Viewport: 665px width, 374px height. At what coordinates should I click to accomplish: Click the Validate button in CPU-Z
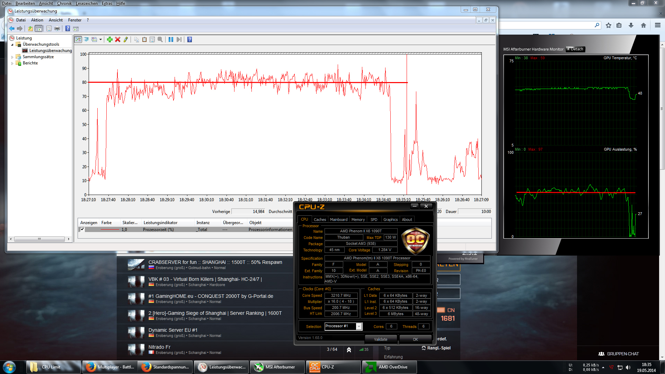point(381,339)
